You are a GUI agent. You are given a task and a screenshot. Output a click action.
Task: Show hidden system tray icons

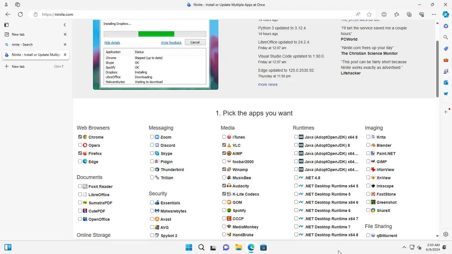[404, 247]
